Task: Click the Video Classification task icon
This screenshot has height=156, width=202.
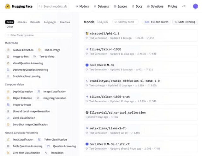Action: tap(8, 118)
